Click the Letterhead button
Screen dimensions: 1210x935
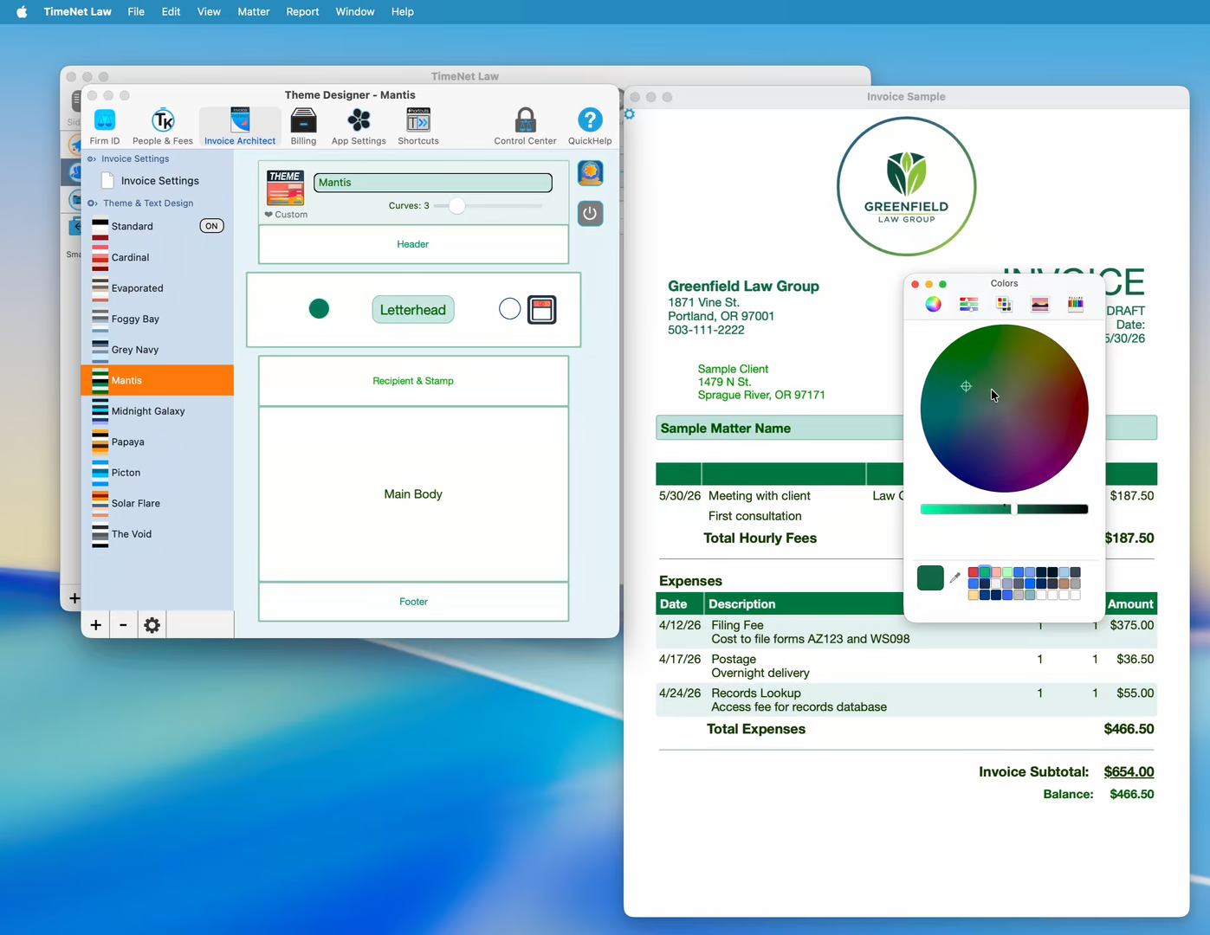coord(413,310)
